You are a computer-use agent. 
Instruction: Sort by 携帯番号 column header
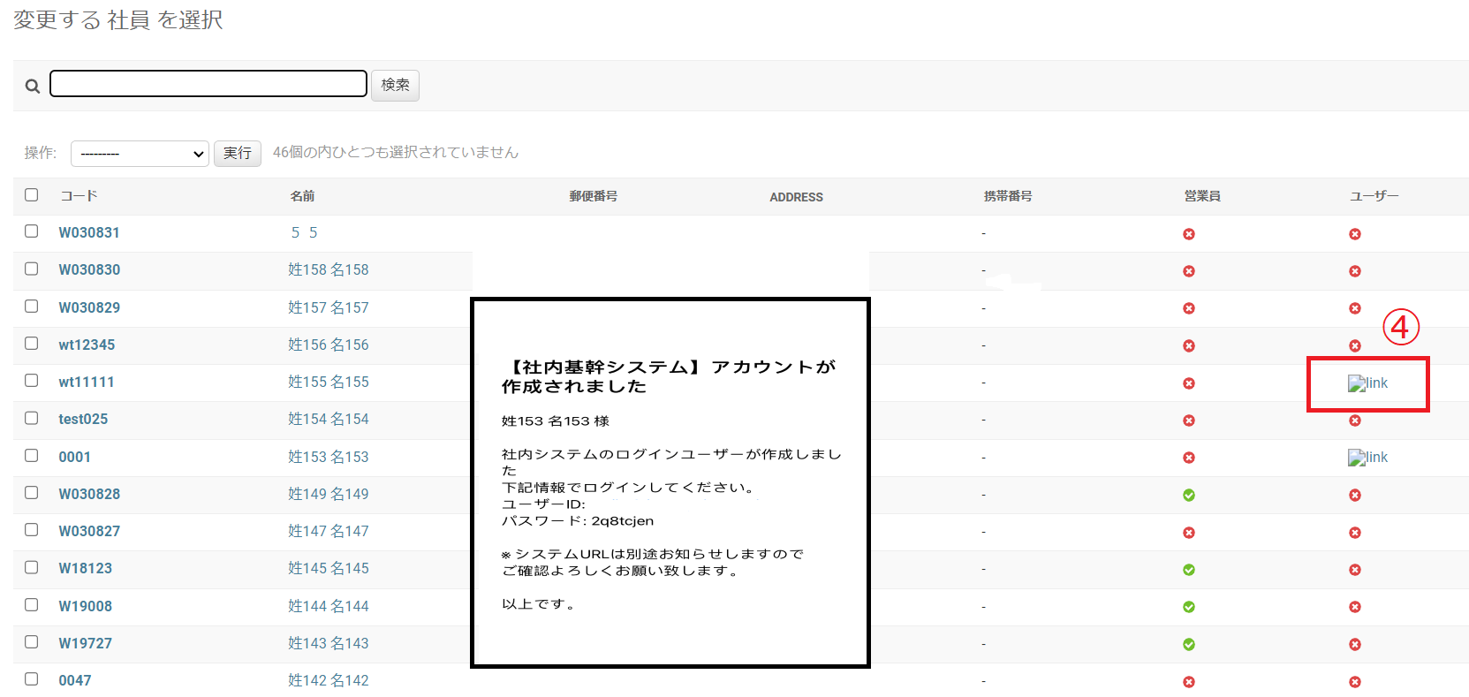pyautogui.click(x=1008, y=196)
